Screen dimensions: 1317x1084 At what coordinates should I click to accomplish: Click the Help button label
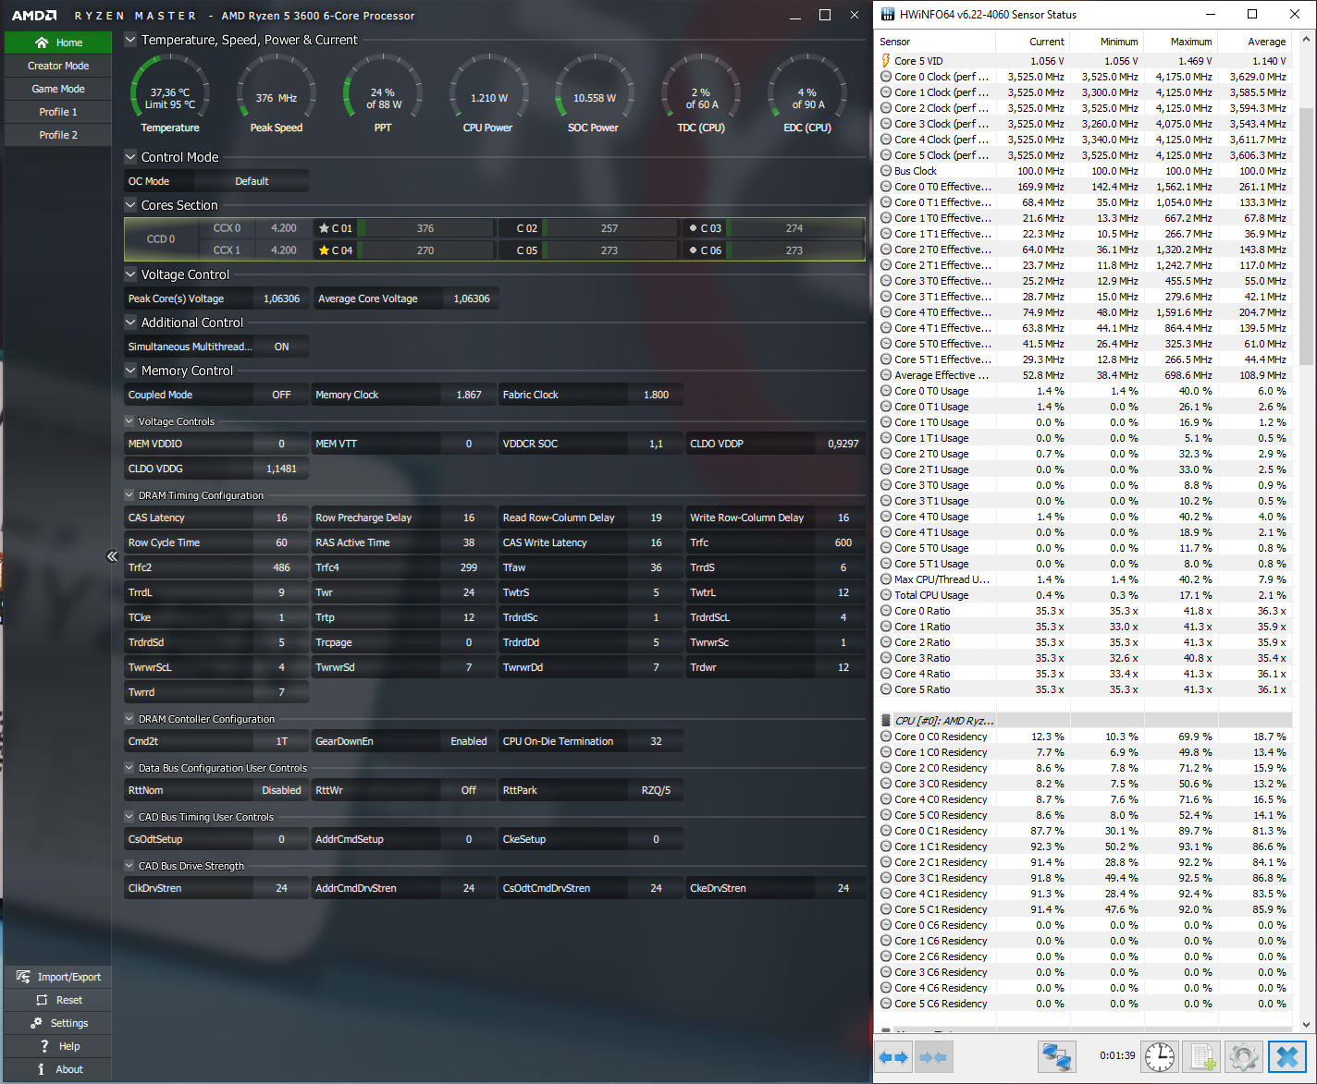[x=69, y=1046]
